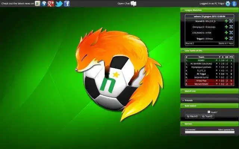
Task: Click the By TeamID button
Action: tap(207, 116)
